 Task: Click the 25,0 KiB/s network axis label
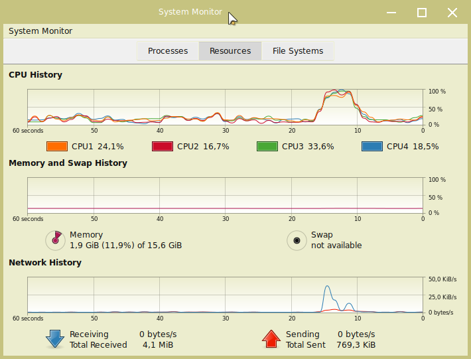442,297
